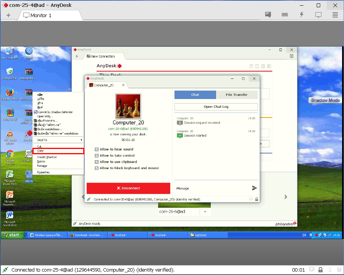This screenshot has width=344, height=275.
Task: Click the Facebook icon in AnyDesk window
Action: (x=269, y=66)
